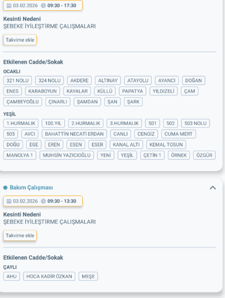Viewport: 225px width, 298px height.
Task: Select the 321 NOLU street tag
Action: pos(17,80)
